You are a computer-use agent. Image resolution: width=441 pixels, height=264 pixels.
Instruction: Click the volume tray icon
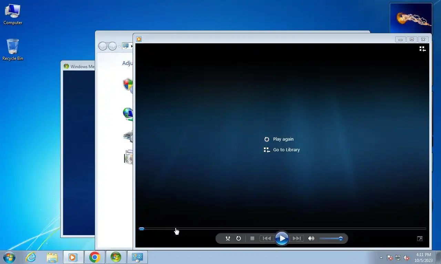click(406, 257)
